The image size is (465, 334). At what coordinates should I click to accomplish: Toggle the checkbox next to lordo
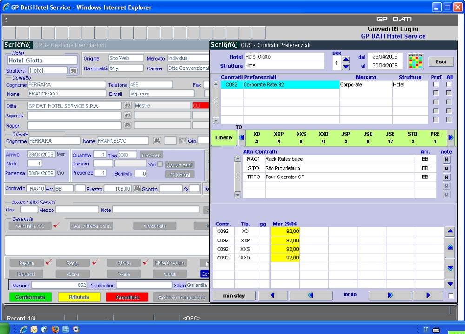point(450,296)
